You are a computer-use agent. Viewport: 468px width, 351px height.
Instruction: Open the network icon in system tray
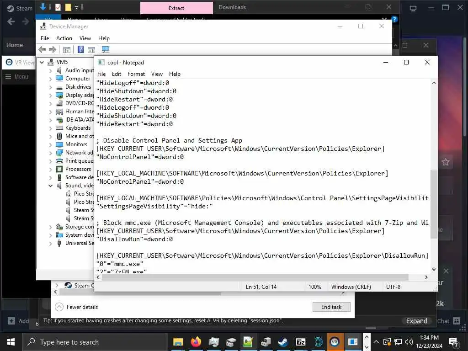pos(398,342)
